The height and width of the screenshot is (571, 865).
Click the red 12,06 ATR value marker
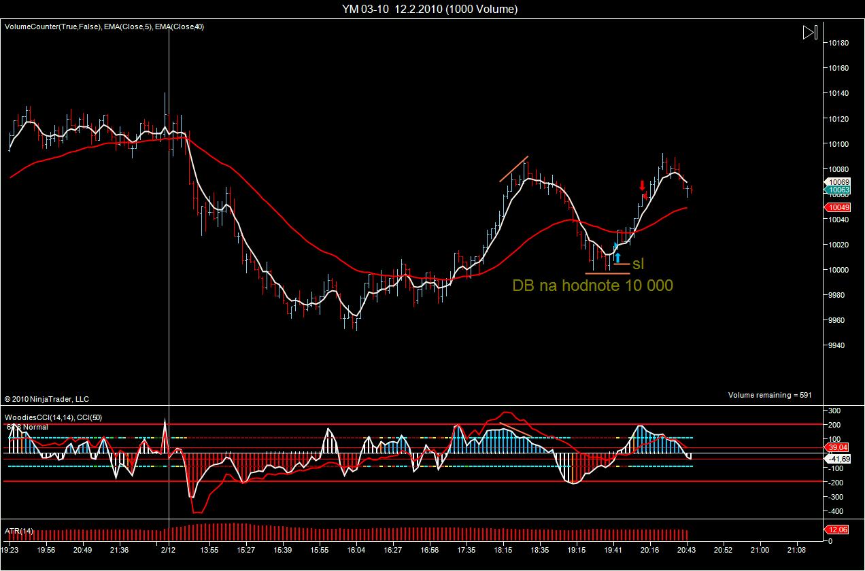click(x=836, y=530)
